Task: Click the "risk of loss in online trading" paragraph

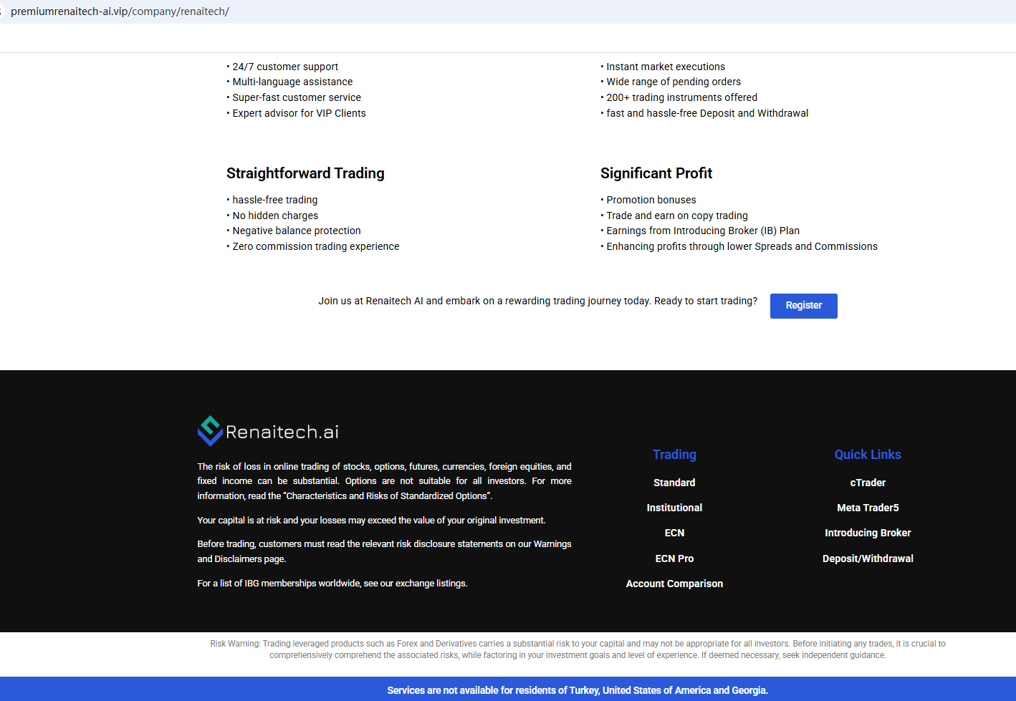Action: 384,481
